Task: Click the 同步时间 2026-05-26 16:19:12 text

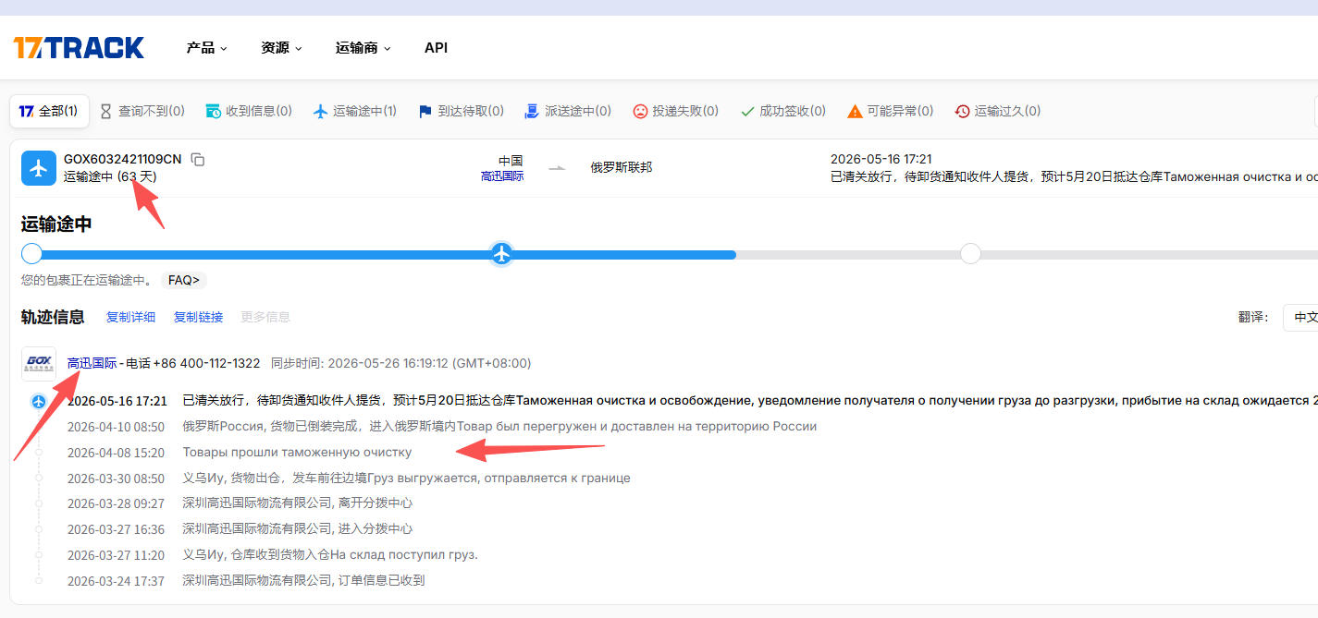Action: [400, 363]
